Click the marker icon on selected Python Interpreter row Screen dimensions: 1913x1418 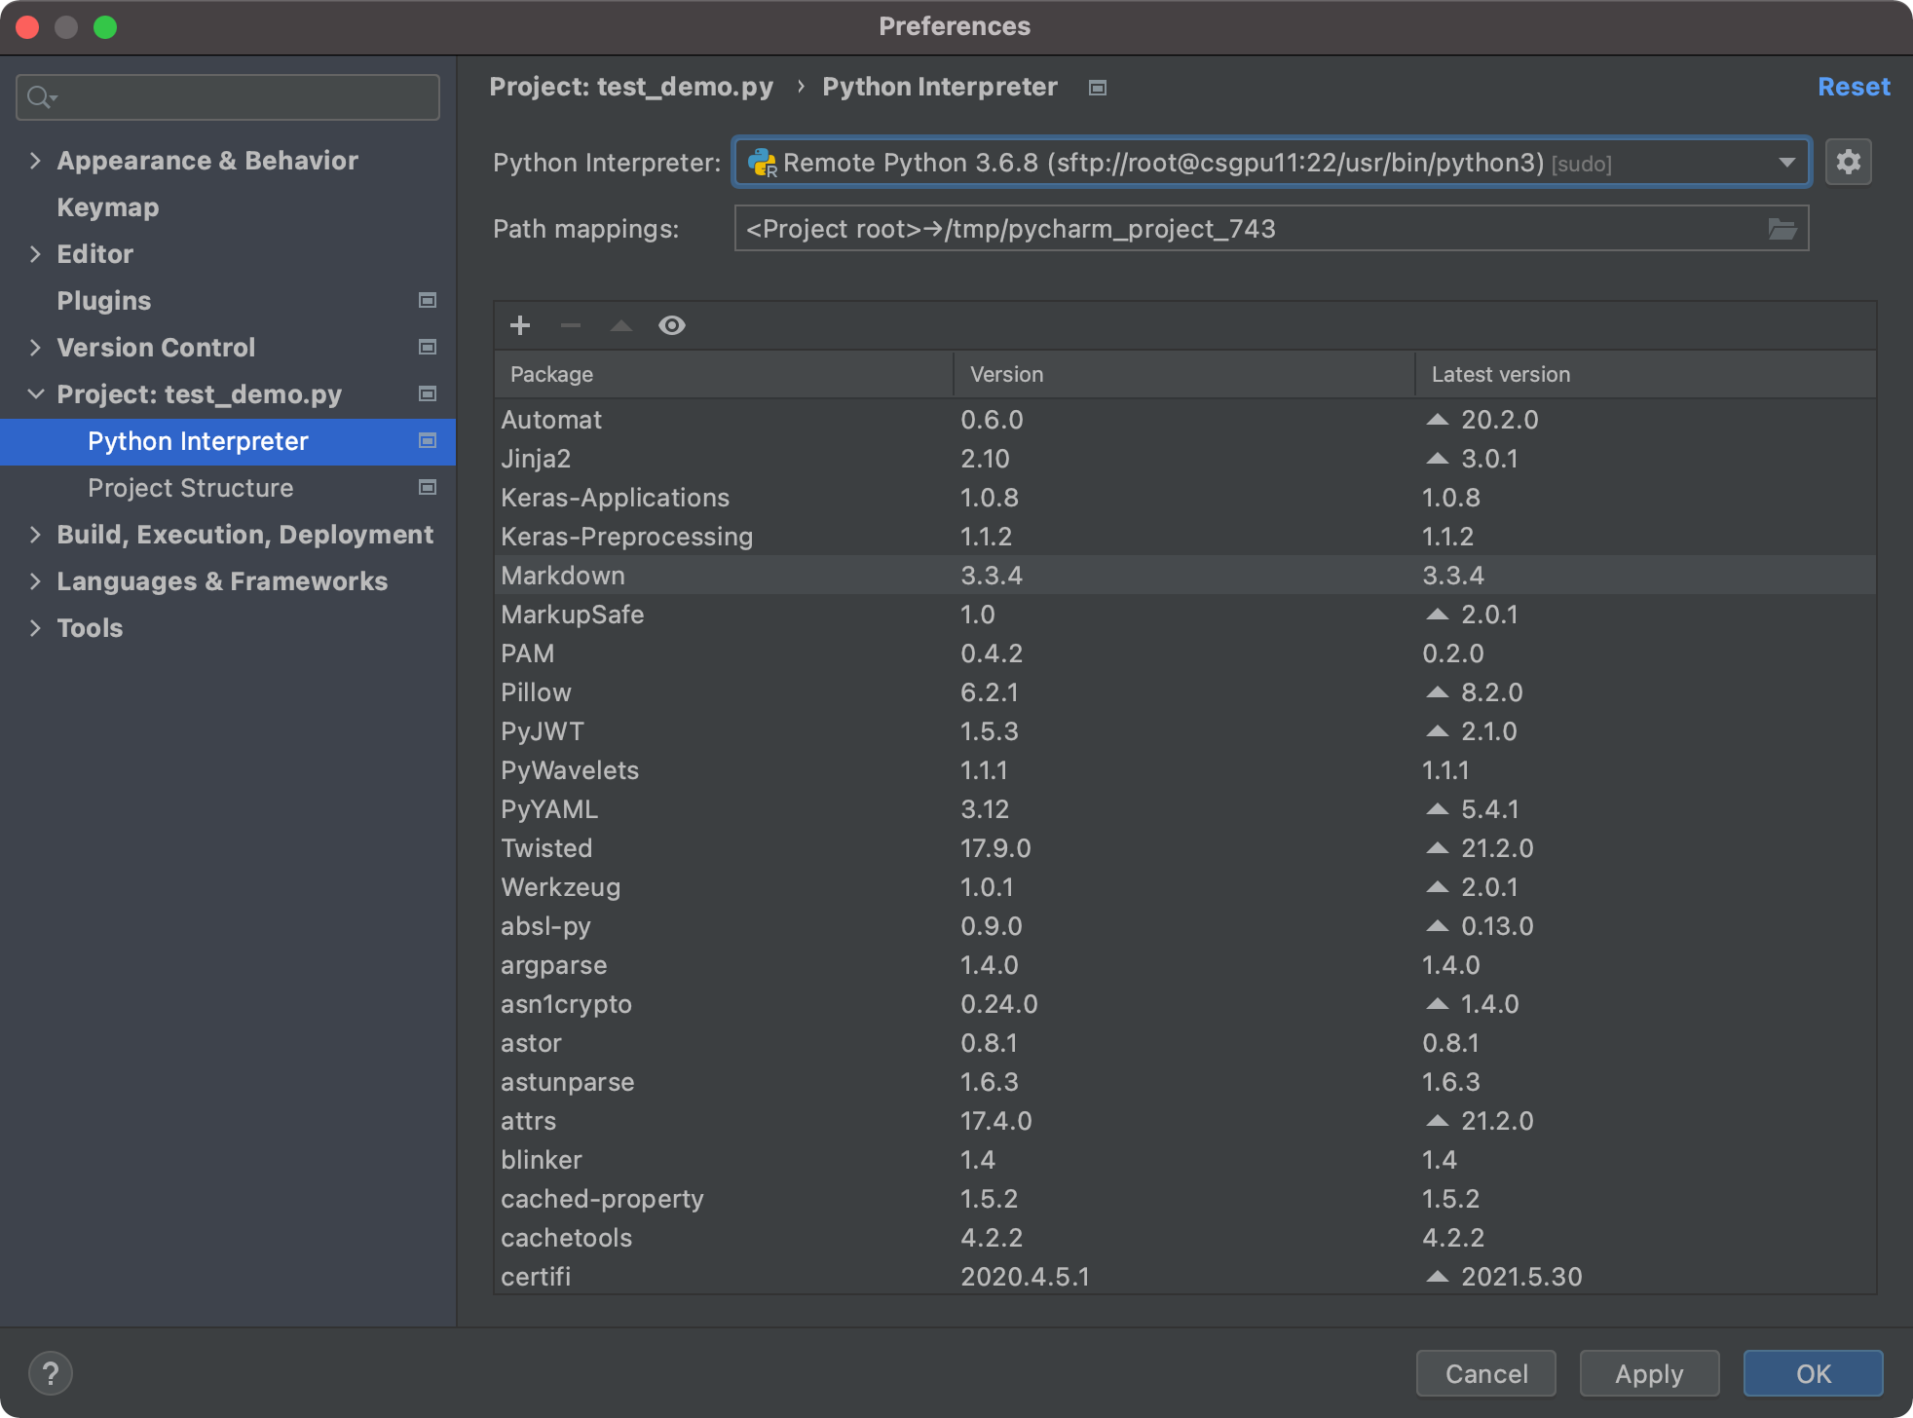coord(427,440)
